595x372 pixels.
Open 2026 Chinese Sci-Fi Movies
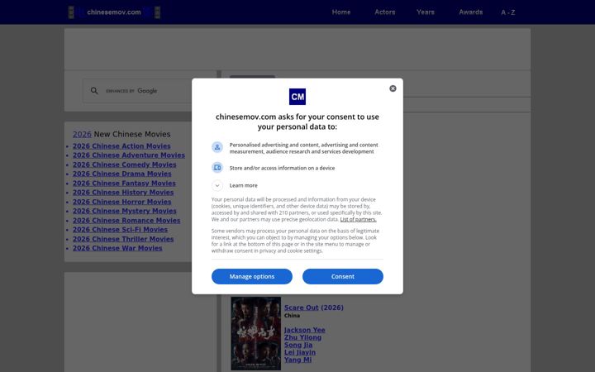[x=120, y=229]
